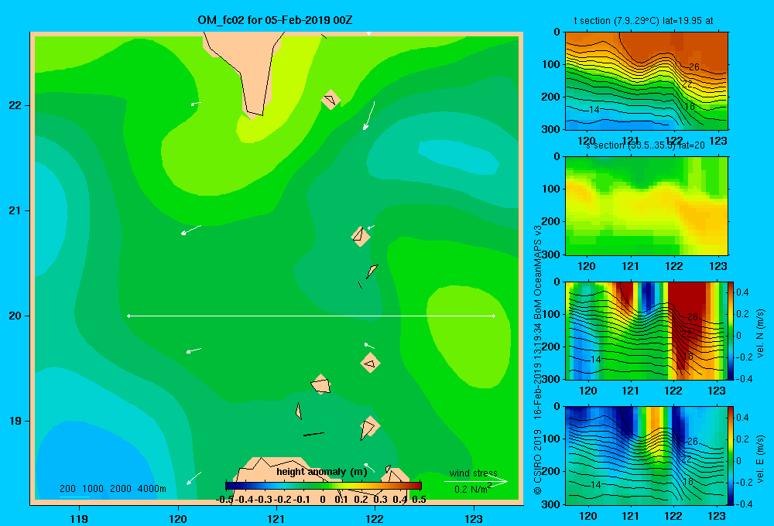The image size is (774, 526).
Task: Click the 0.2 N/m² wind stress value
Action: coord(473,489)
